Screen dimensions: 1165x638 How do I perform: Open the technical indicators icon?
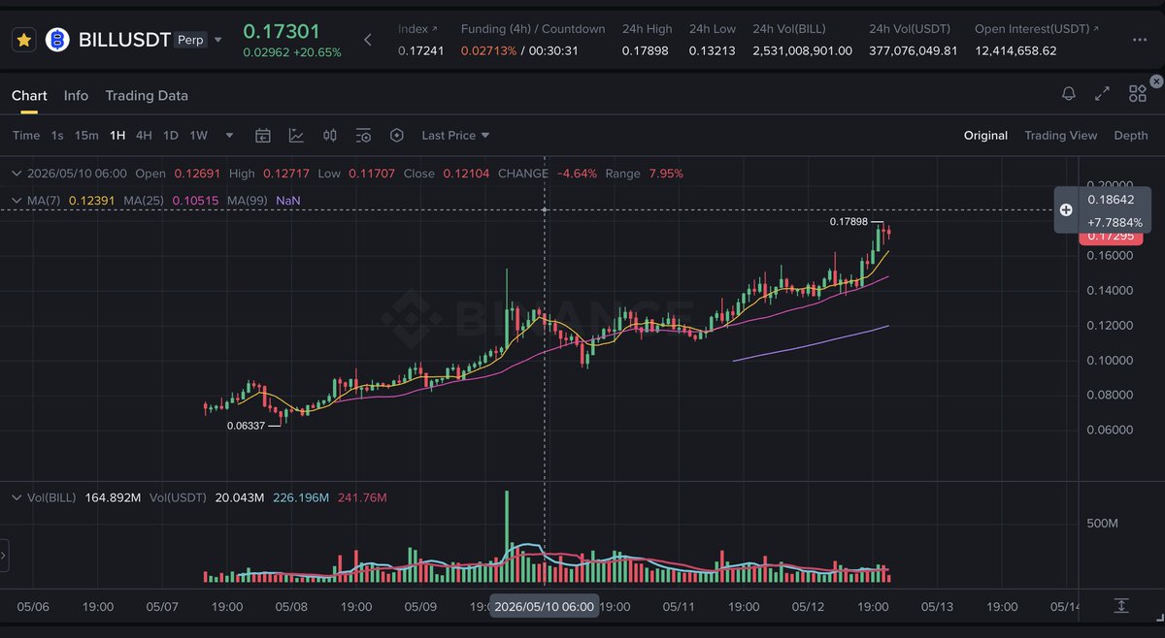pos(295,136)
